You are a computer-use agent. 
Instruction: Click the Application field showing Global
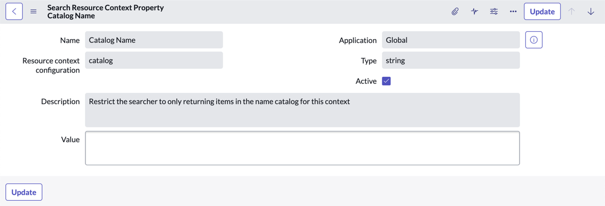coord(451,40)
